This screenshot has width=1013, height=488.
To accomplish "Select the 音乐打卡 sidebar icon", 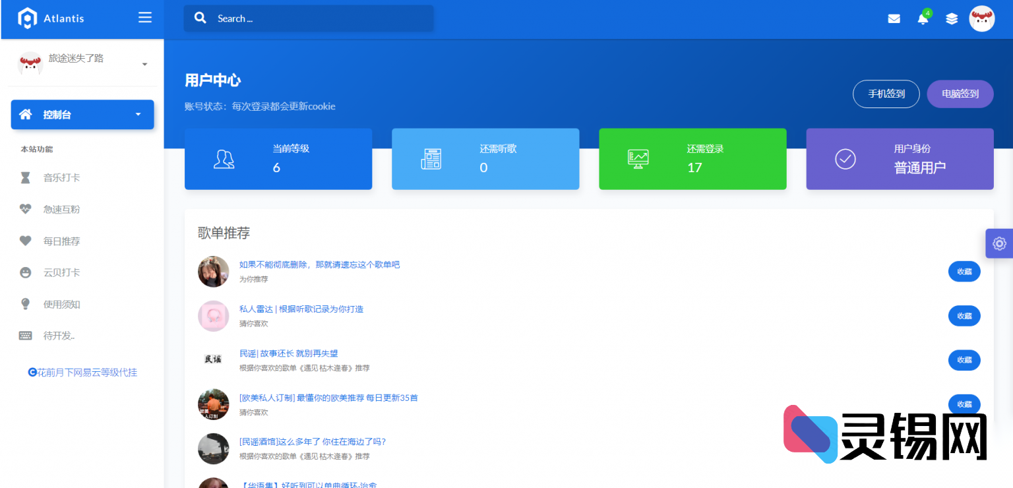I will (x=25, y=177).
